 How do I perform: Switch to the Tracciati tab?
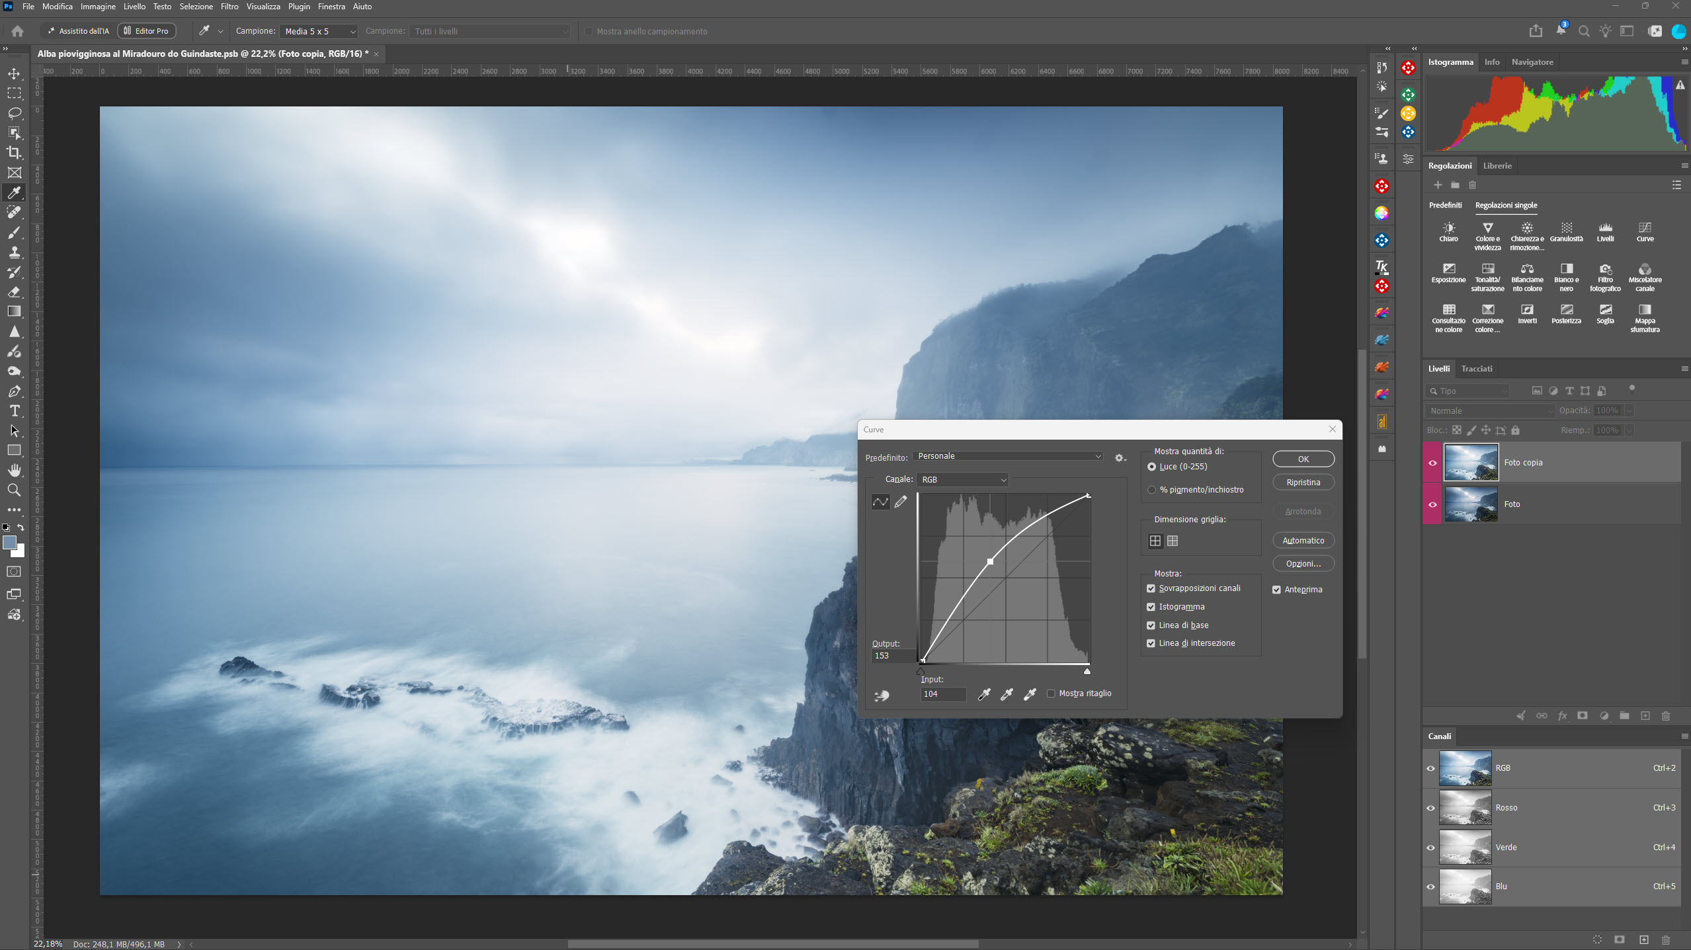[1477, 369]
